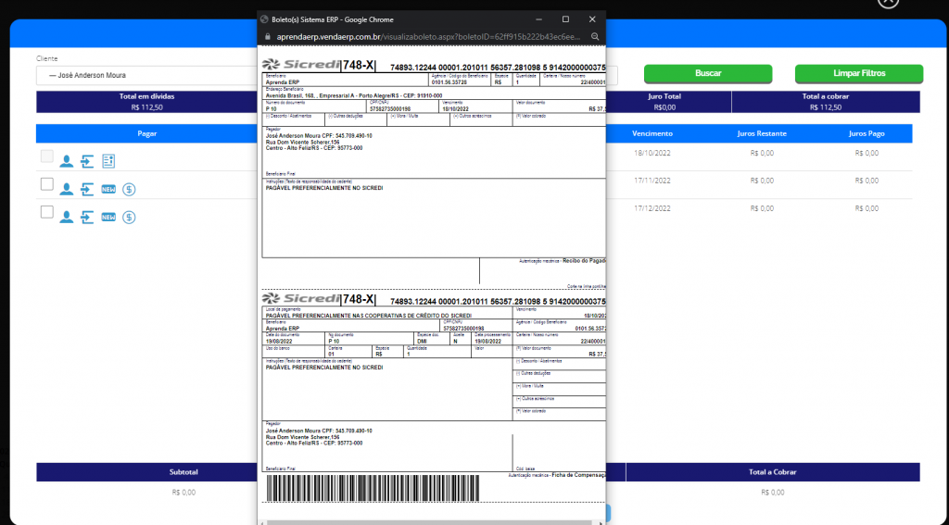Click the Total a cobrar R$ 112,50 panel
The image size is (949, 525).
[x=826, y=102]
